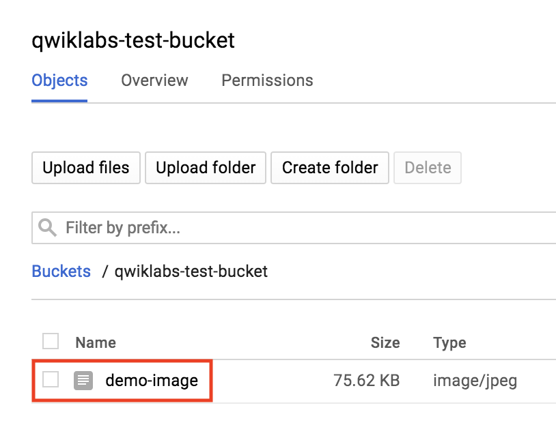
Task: Click the magnifier icon in filter bar
Action: (48, 228)
